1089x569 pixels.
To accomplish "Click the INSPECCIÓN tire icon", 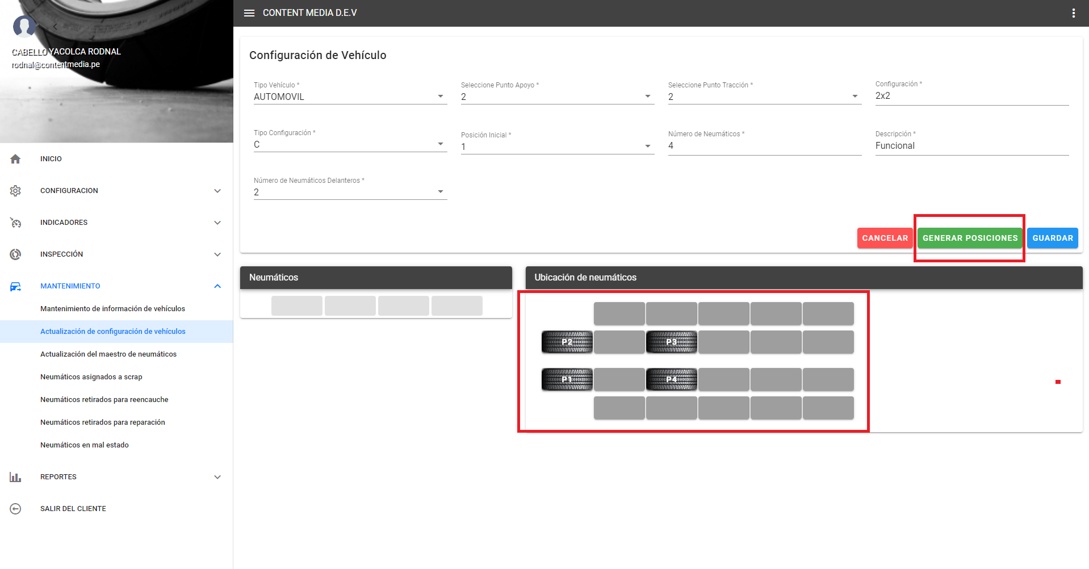I will point(15,254).
